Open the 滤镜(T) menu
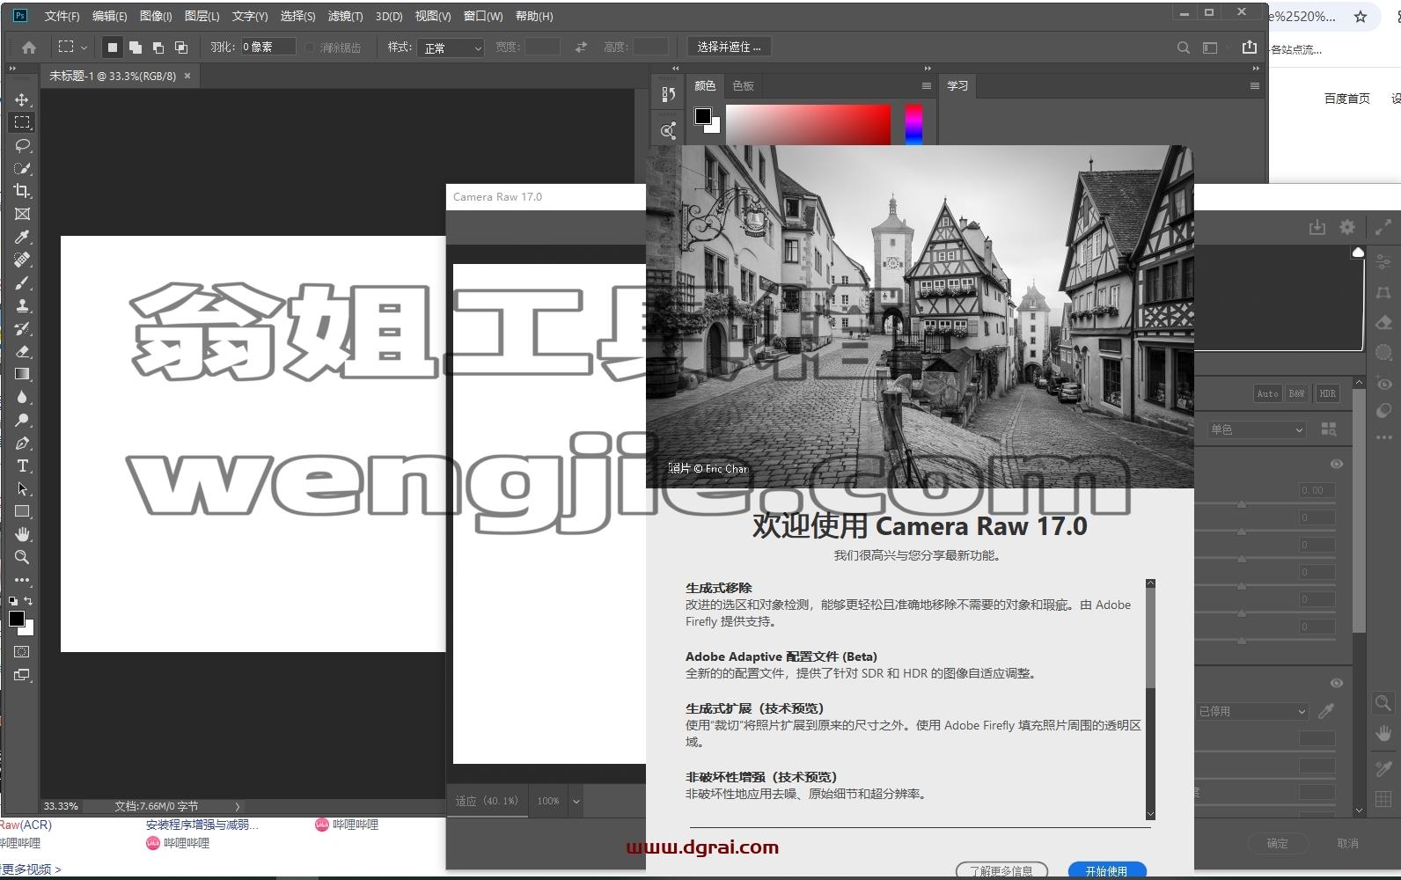 pos(345,16)
